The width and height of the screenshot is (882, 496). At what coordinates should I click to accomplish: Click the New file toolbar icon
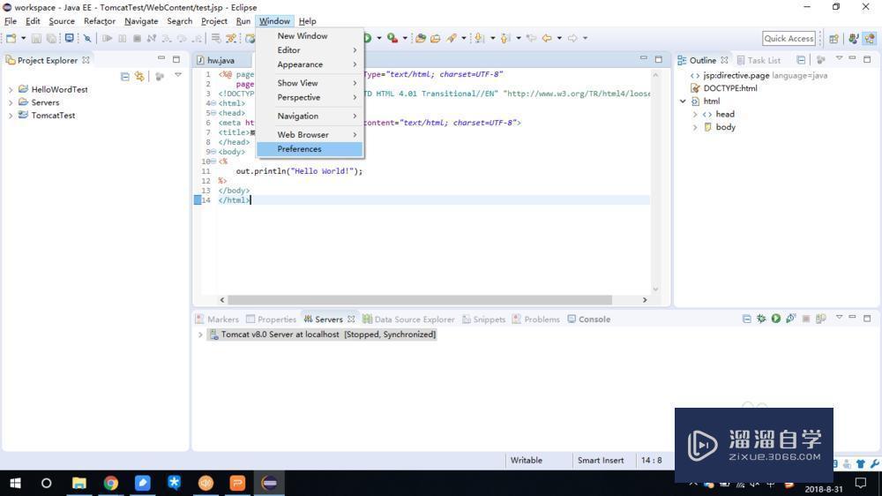pyautogui.click(x=11, y=38)
